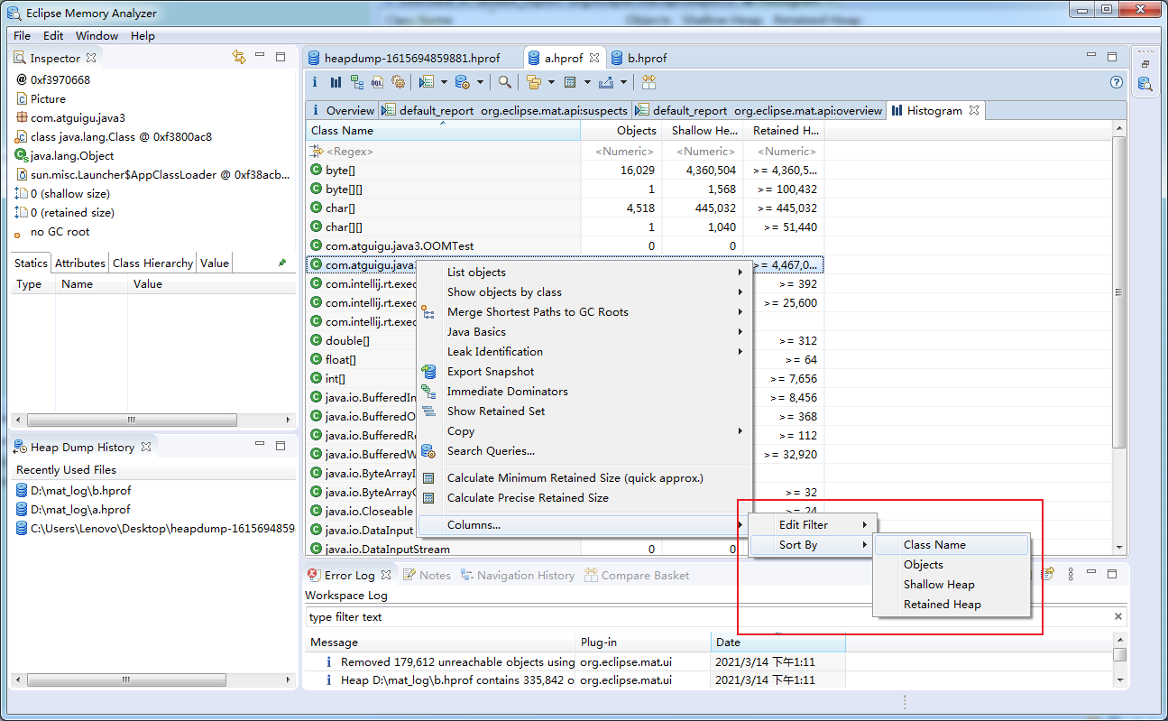This screenshot has height=721, width=1168.
Task: Click the export toolbar icon
Action: pyautogui.click(x=605, y=82)
